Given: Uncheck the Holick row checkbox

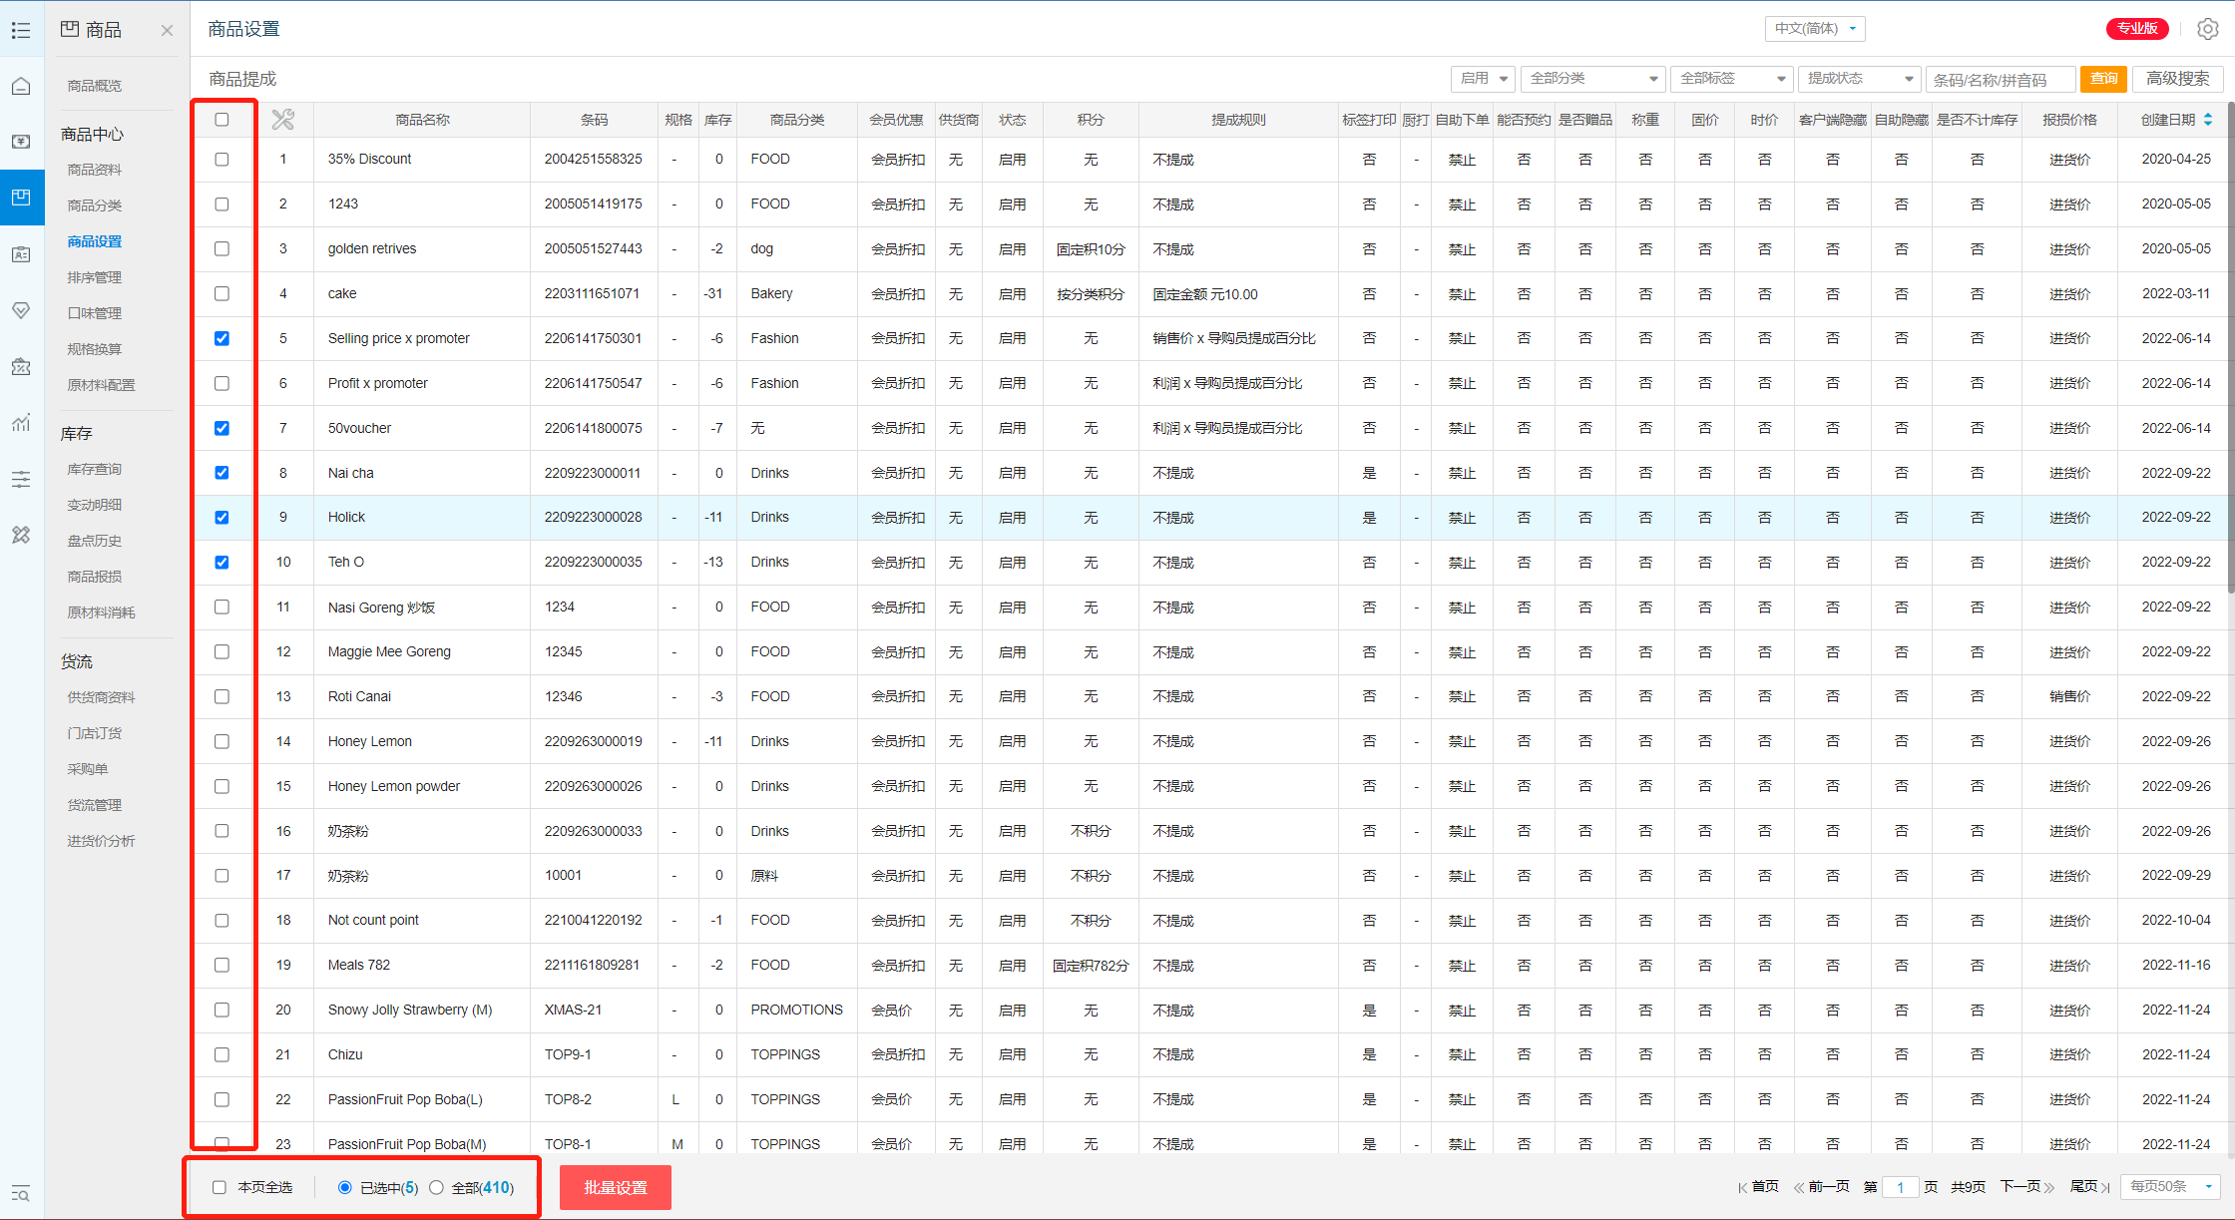Looking at the screenshot, I should point(222,518).
